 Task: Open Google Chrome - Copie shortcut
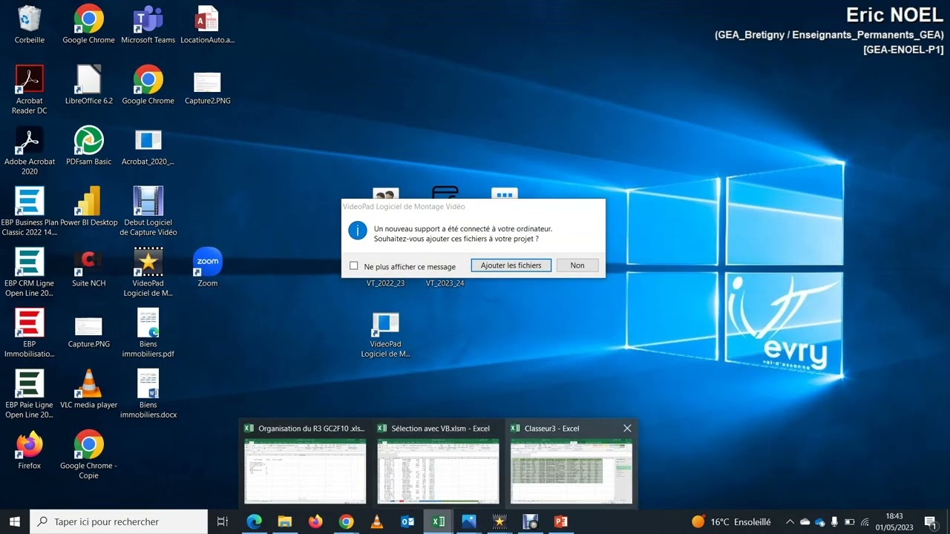tap(89, 455)
